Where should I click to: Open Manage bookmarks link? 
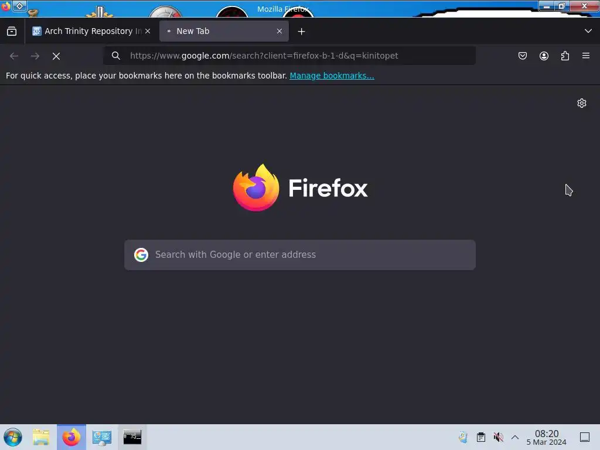(332, 76)
